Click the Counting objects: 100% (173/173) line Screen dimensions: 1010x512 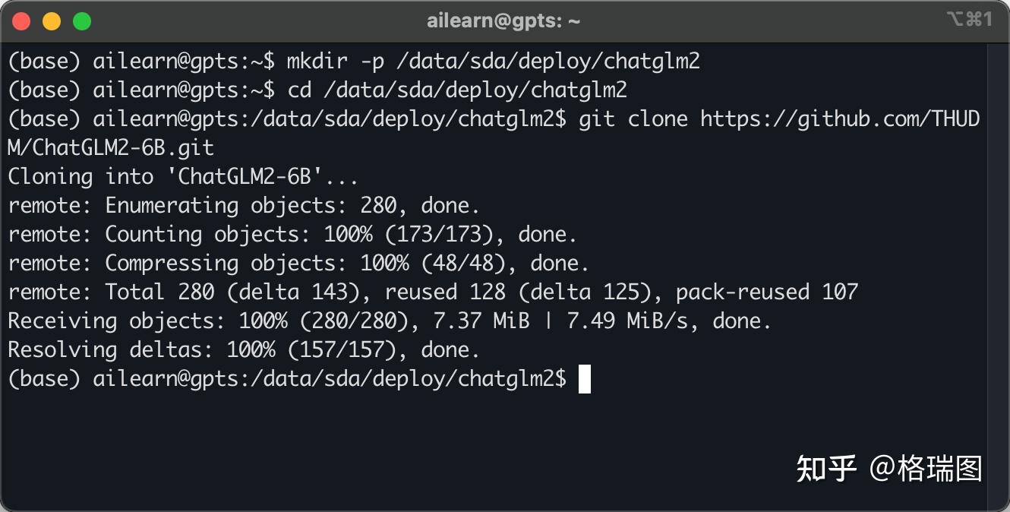pyautogui.click(x=292, y=235)
